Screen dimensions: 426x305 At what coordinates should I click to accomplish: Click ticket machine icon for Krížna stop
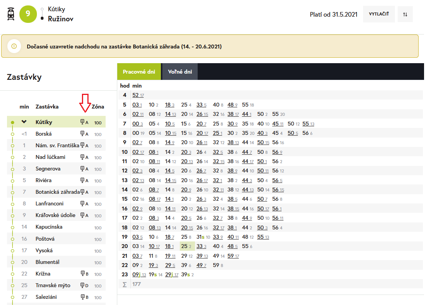(82, 274)
